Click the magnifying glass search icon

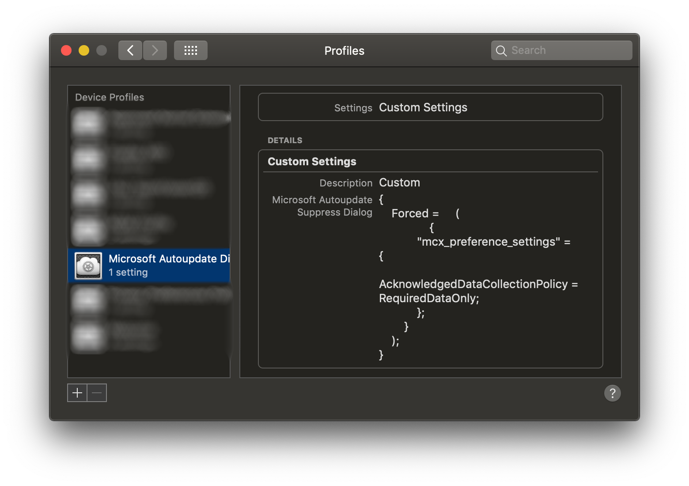[x=501, y=51]
